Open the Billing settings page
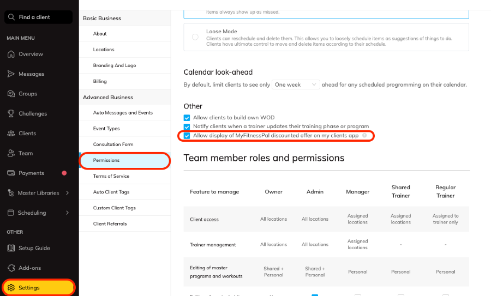491x296 pixels. (x=100, y=81)
